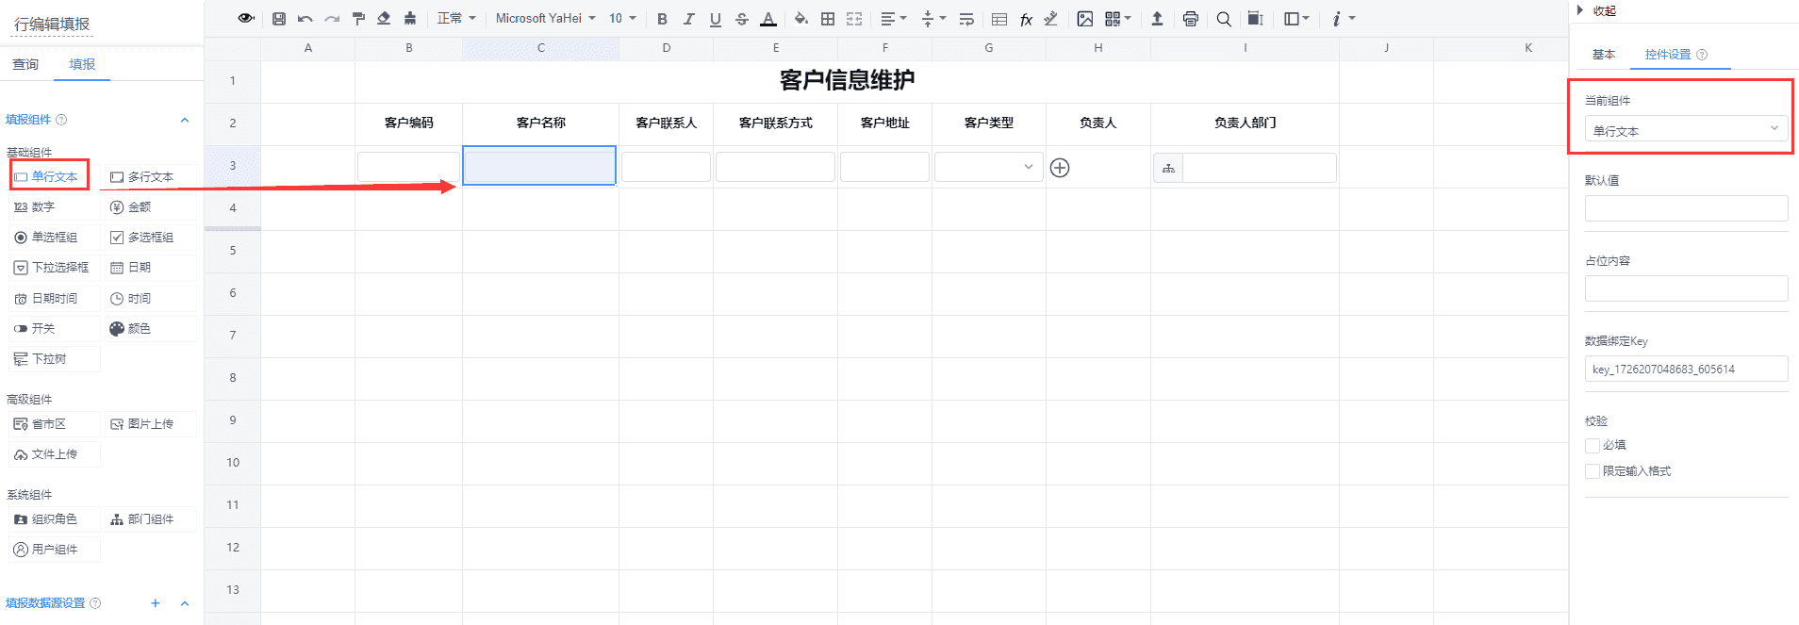This screenshot has height=625, width=1799.
Task: Expand the font size 10 dropdown
Action: (x=622, y=18)
